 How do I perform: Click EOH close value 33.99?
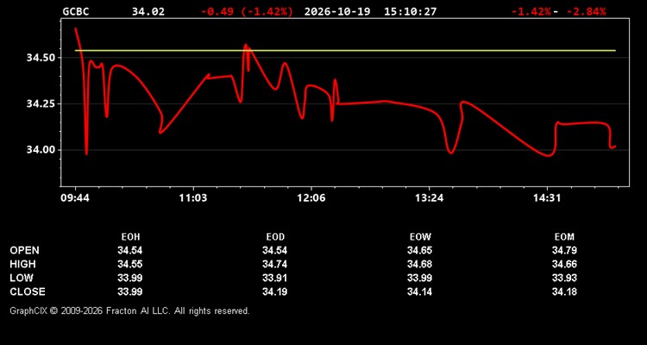[130, 292]
